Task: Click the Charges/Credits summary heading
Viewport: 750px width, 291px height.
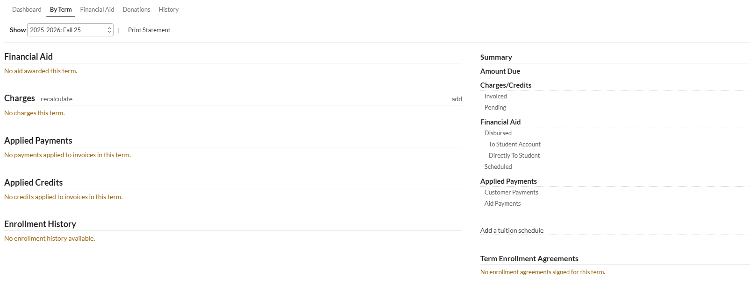Action: point(506,85)
